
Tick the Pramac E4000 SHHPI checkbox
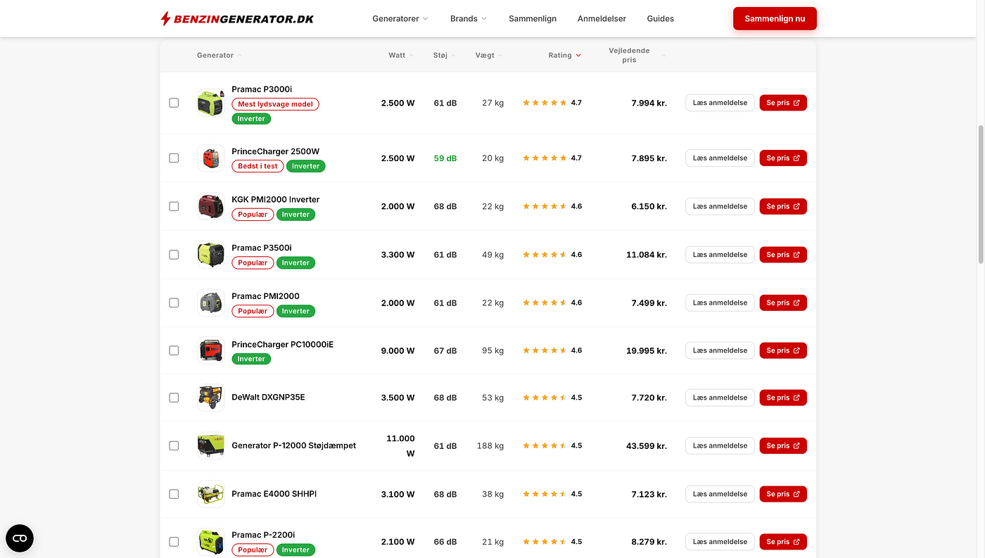click(174, 494)
